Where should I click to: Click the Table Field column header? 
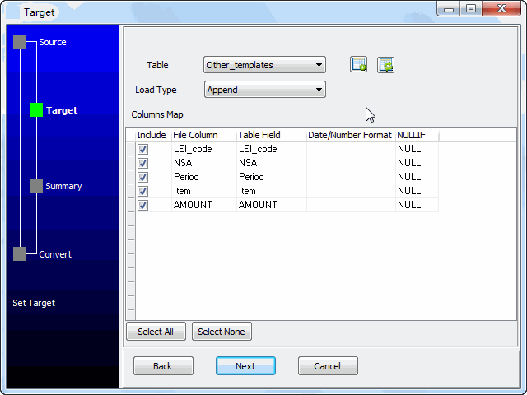(x=271, y=135)
